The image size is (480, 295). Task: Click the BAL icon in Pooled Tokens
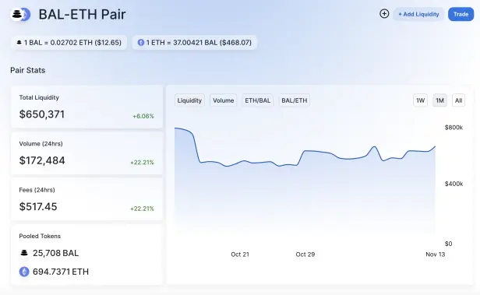coord(24,253)
